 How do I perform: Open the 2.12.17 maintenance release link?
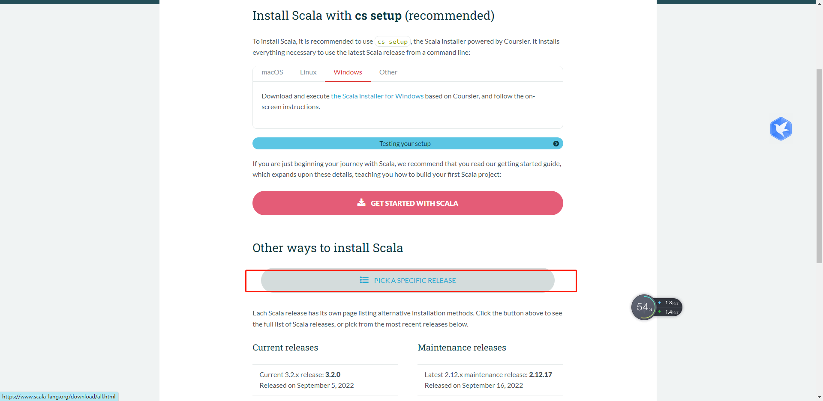pyautogui.click(x=541, y=374)
